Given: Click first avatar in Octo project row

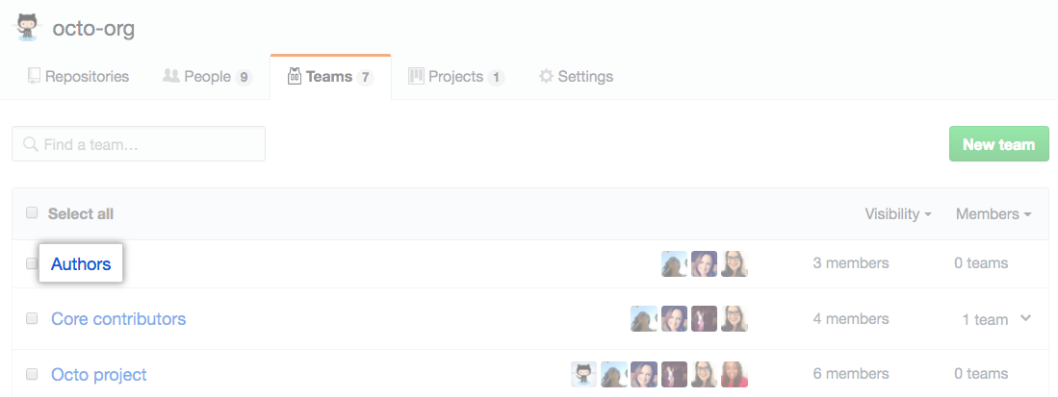Looking at the screenshot, I should tap(583, 374).
